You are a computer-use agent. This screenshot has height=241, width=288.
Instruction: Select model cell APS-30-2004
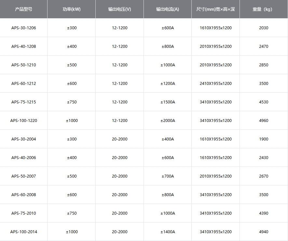click(24, 139)
